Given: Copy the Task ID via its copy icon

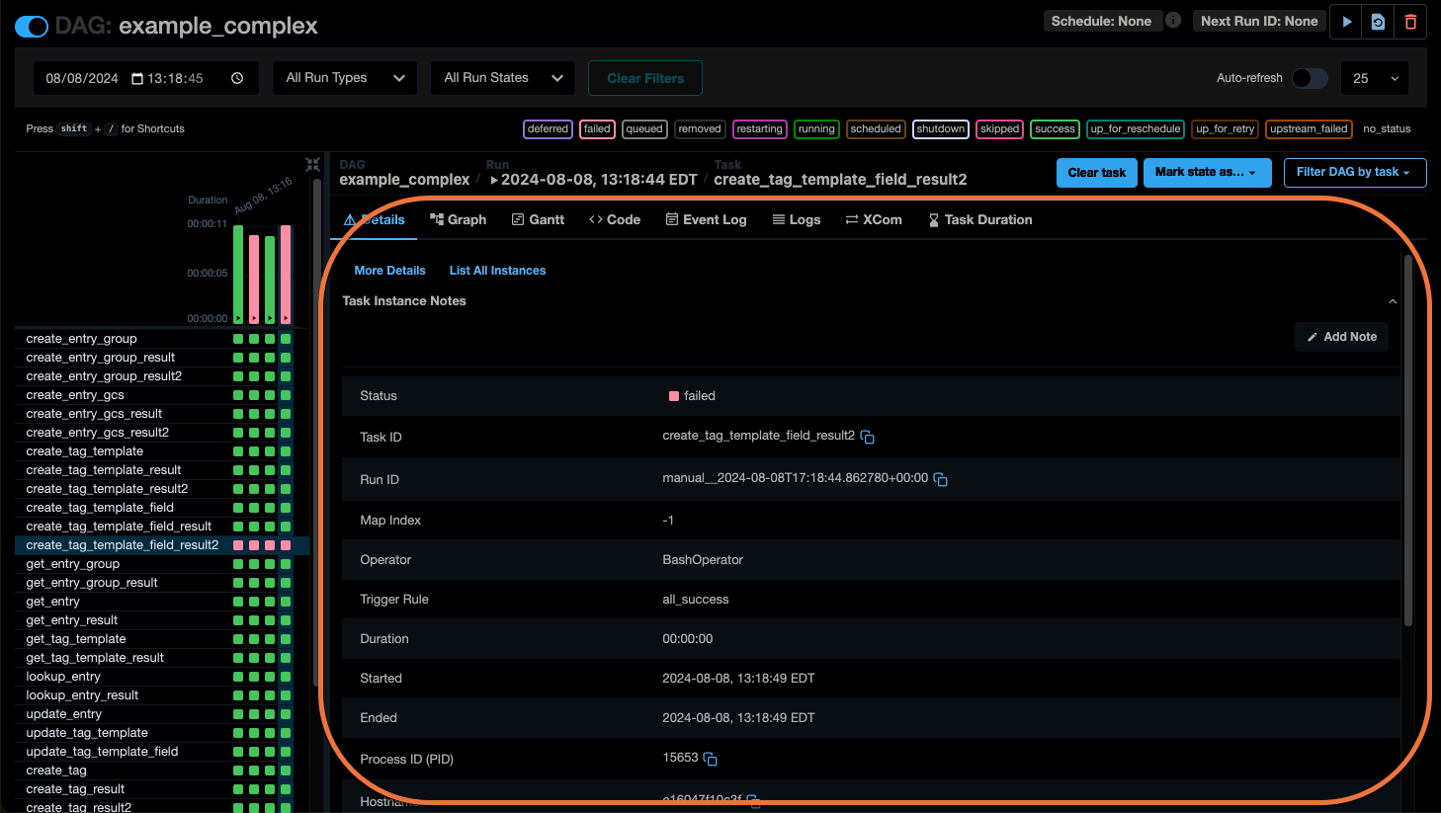Looking at the screenshot, I should click(868, 437).
